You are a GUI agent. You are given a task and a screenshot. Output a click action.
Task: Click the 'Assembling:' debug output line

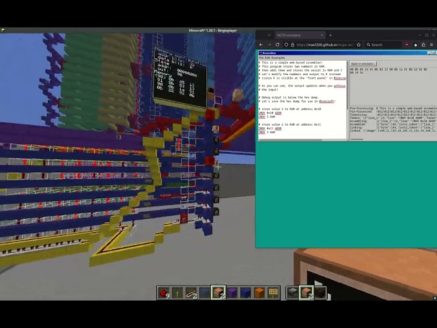coord(393,121)
